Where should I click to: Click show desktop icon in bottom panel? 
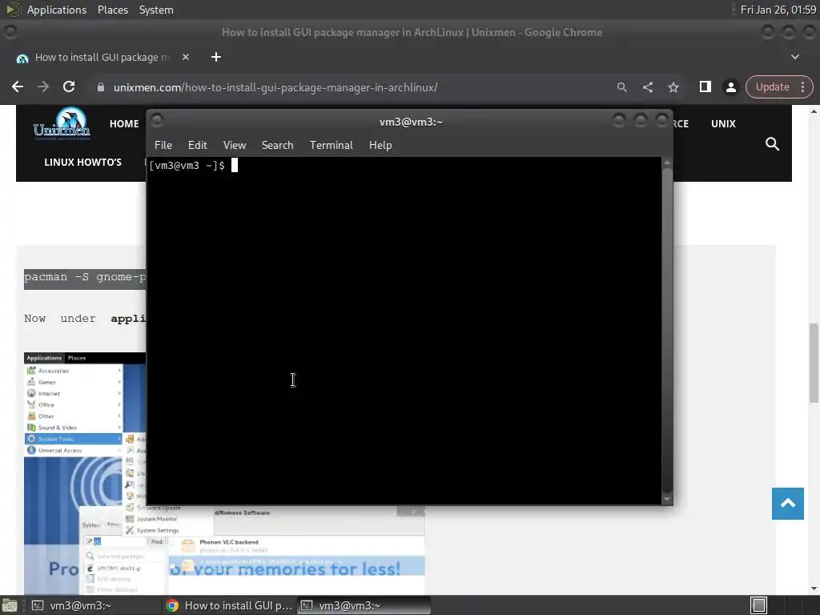pyautogui.click(x=10, y=605)
